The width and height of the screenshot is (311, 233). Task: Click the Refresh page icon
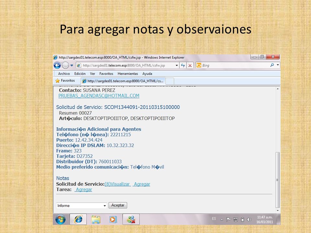pos(183,65)
